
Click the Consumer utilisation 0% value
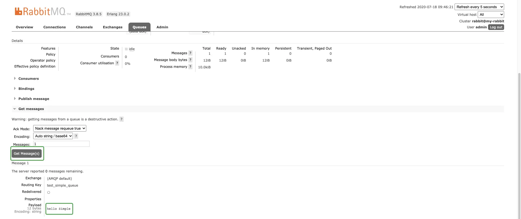pyautogui.click(x=127, y=64)
